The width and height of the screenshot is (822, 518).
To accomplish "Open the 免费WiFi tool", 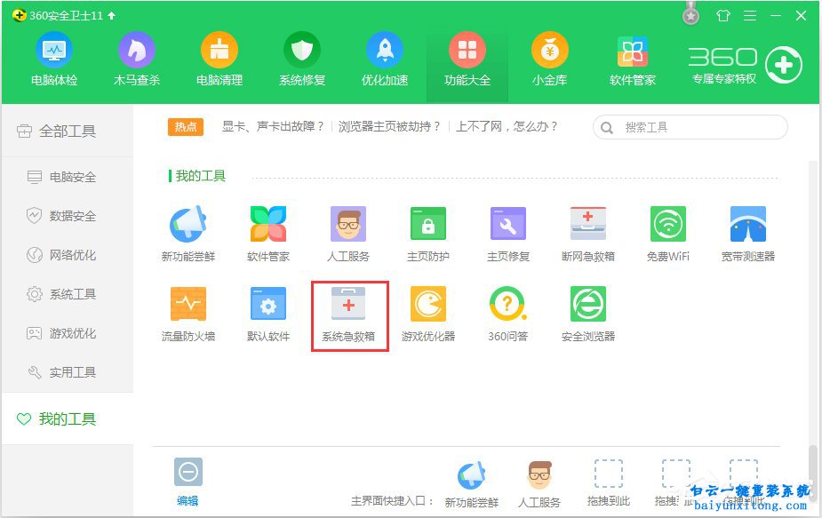I will click(667, 229).
